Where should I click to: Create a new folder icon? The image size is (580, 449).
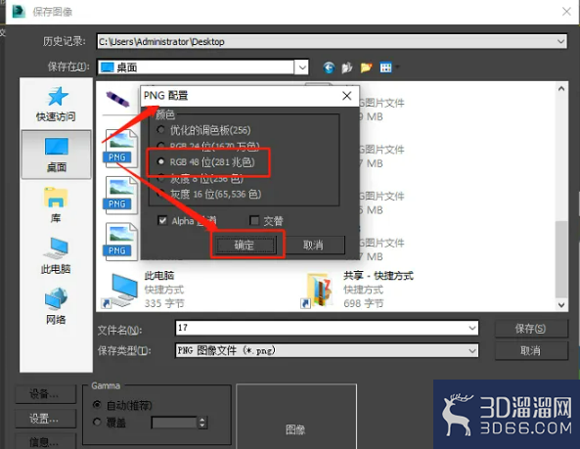pyautogui.click(x=366, y=67)
